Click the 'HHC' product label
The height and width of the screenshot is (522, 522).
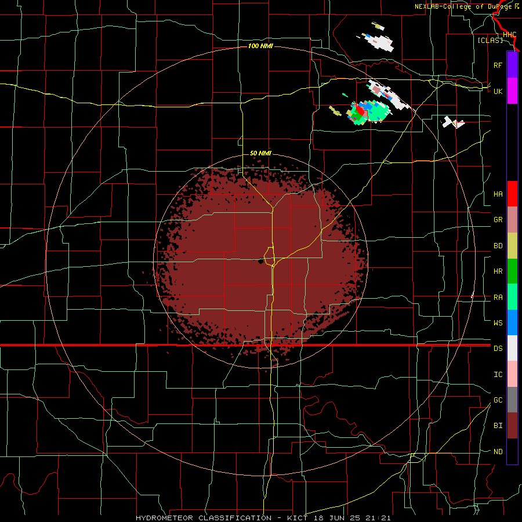[509, 35]
